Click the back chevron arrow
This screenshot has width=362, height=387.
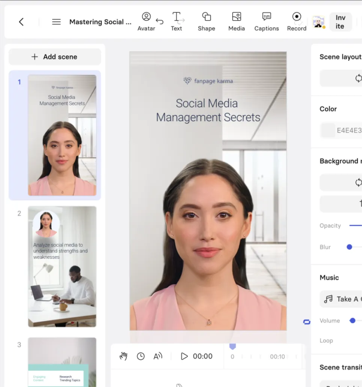(21, 22)
